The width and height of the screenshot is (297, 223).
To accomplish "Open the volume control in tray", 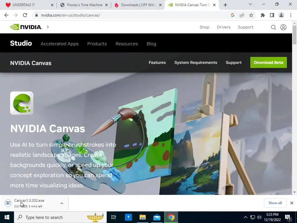I will tap(259, 217).
